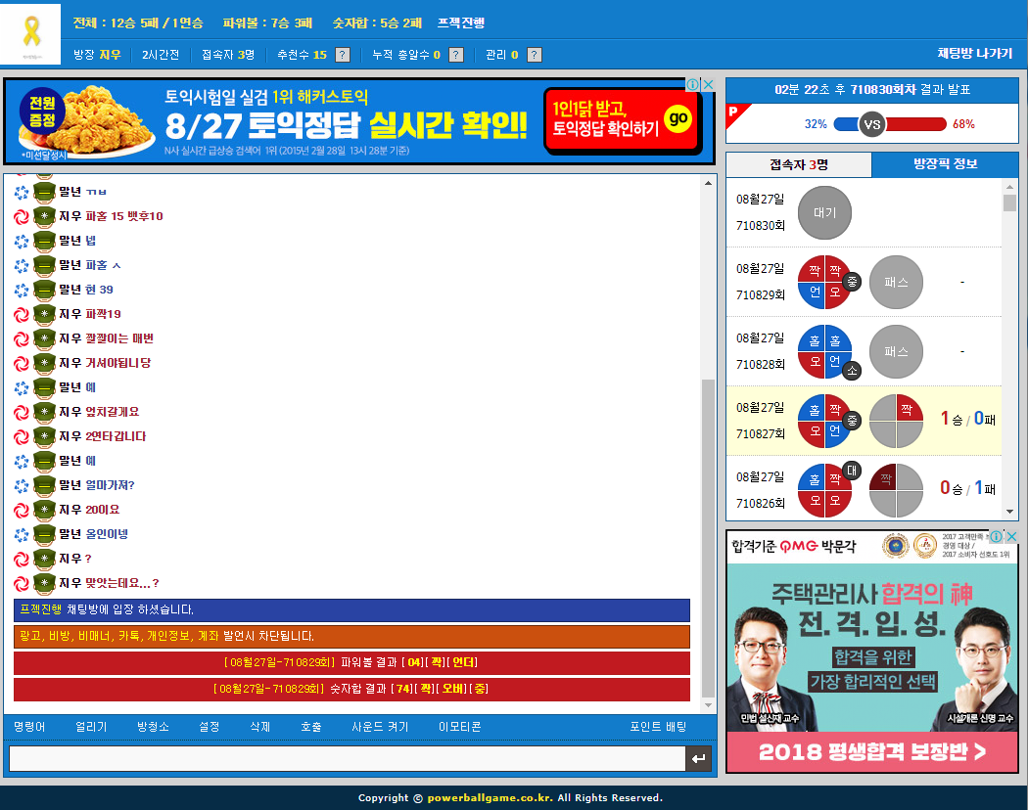Open help icon next to 누적 총알수
Viewport: 1028px width, 810px height.
click(x=456, y=55)
